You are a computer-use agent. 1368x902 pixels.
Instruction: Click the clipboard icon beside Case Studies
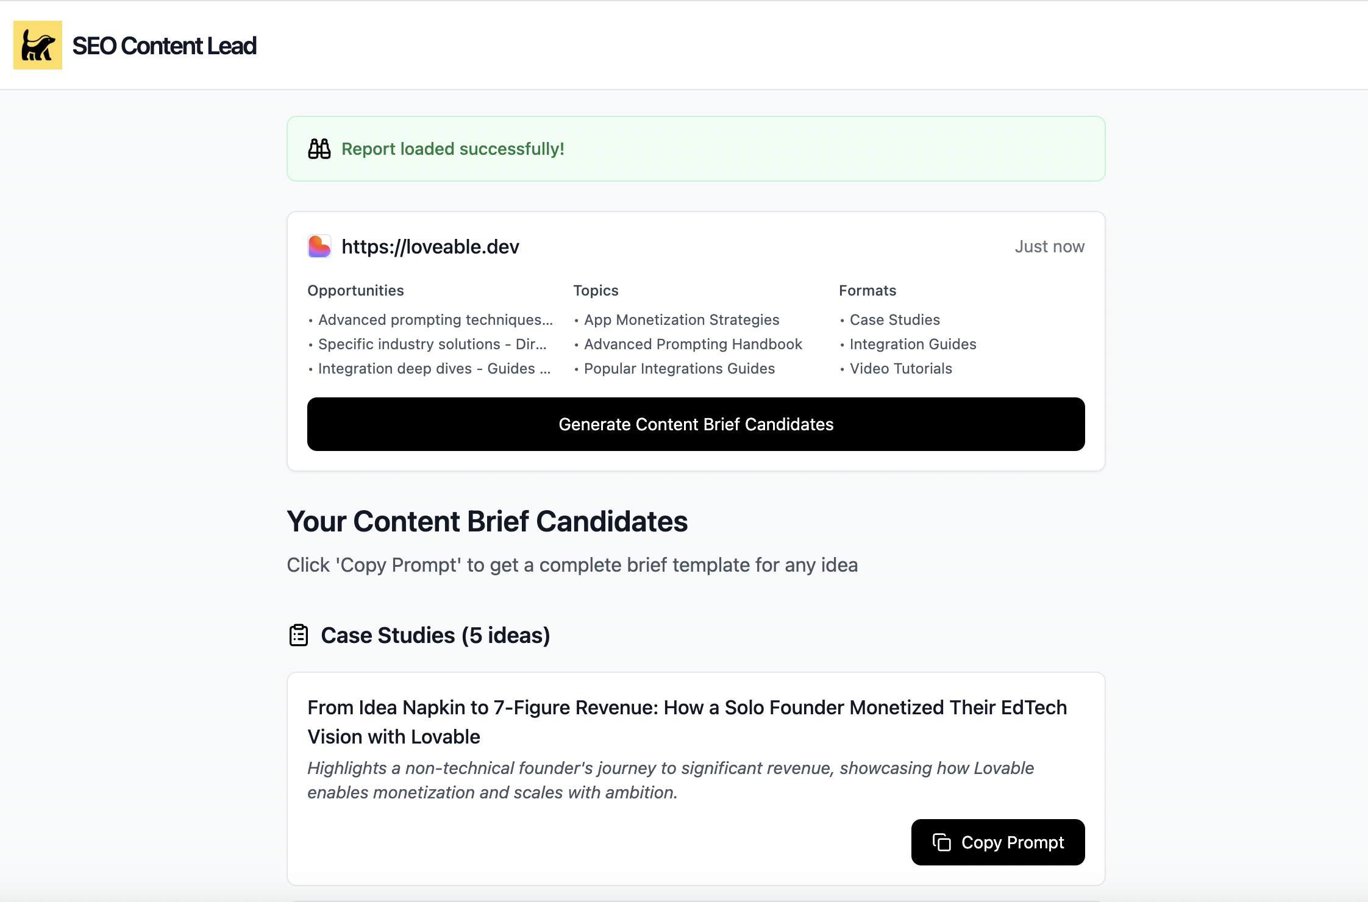299,635
